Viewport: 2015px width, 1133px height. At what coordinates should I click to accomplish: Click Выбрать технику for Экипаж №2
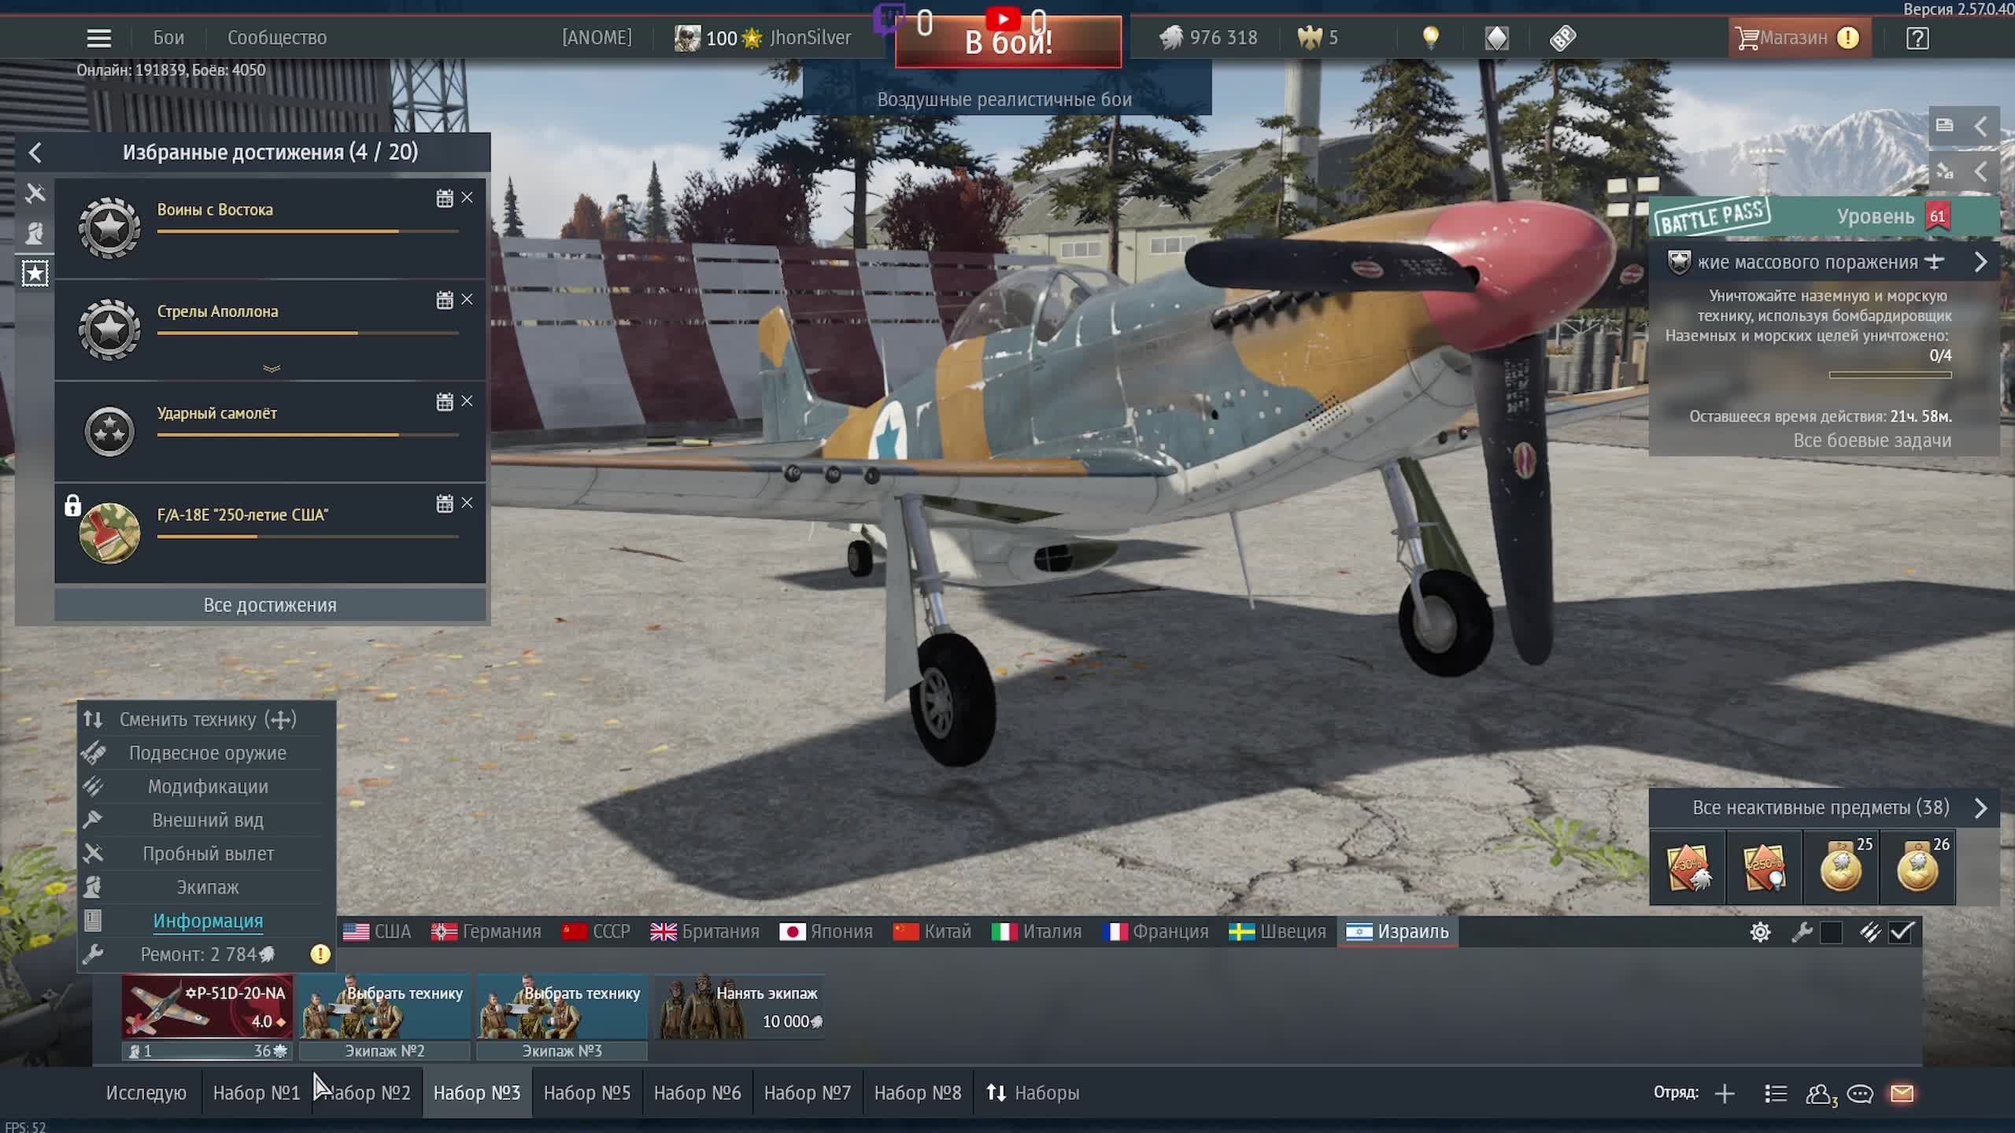(384, 1007)
